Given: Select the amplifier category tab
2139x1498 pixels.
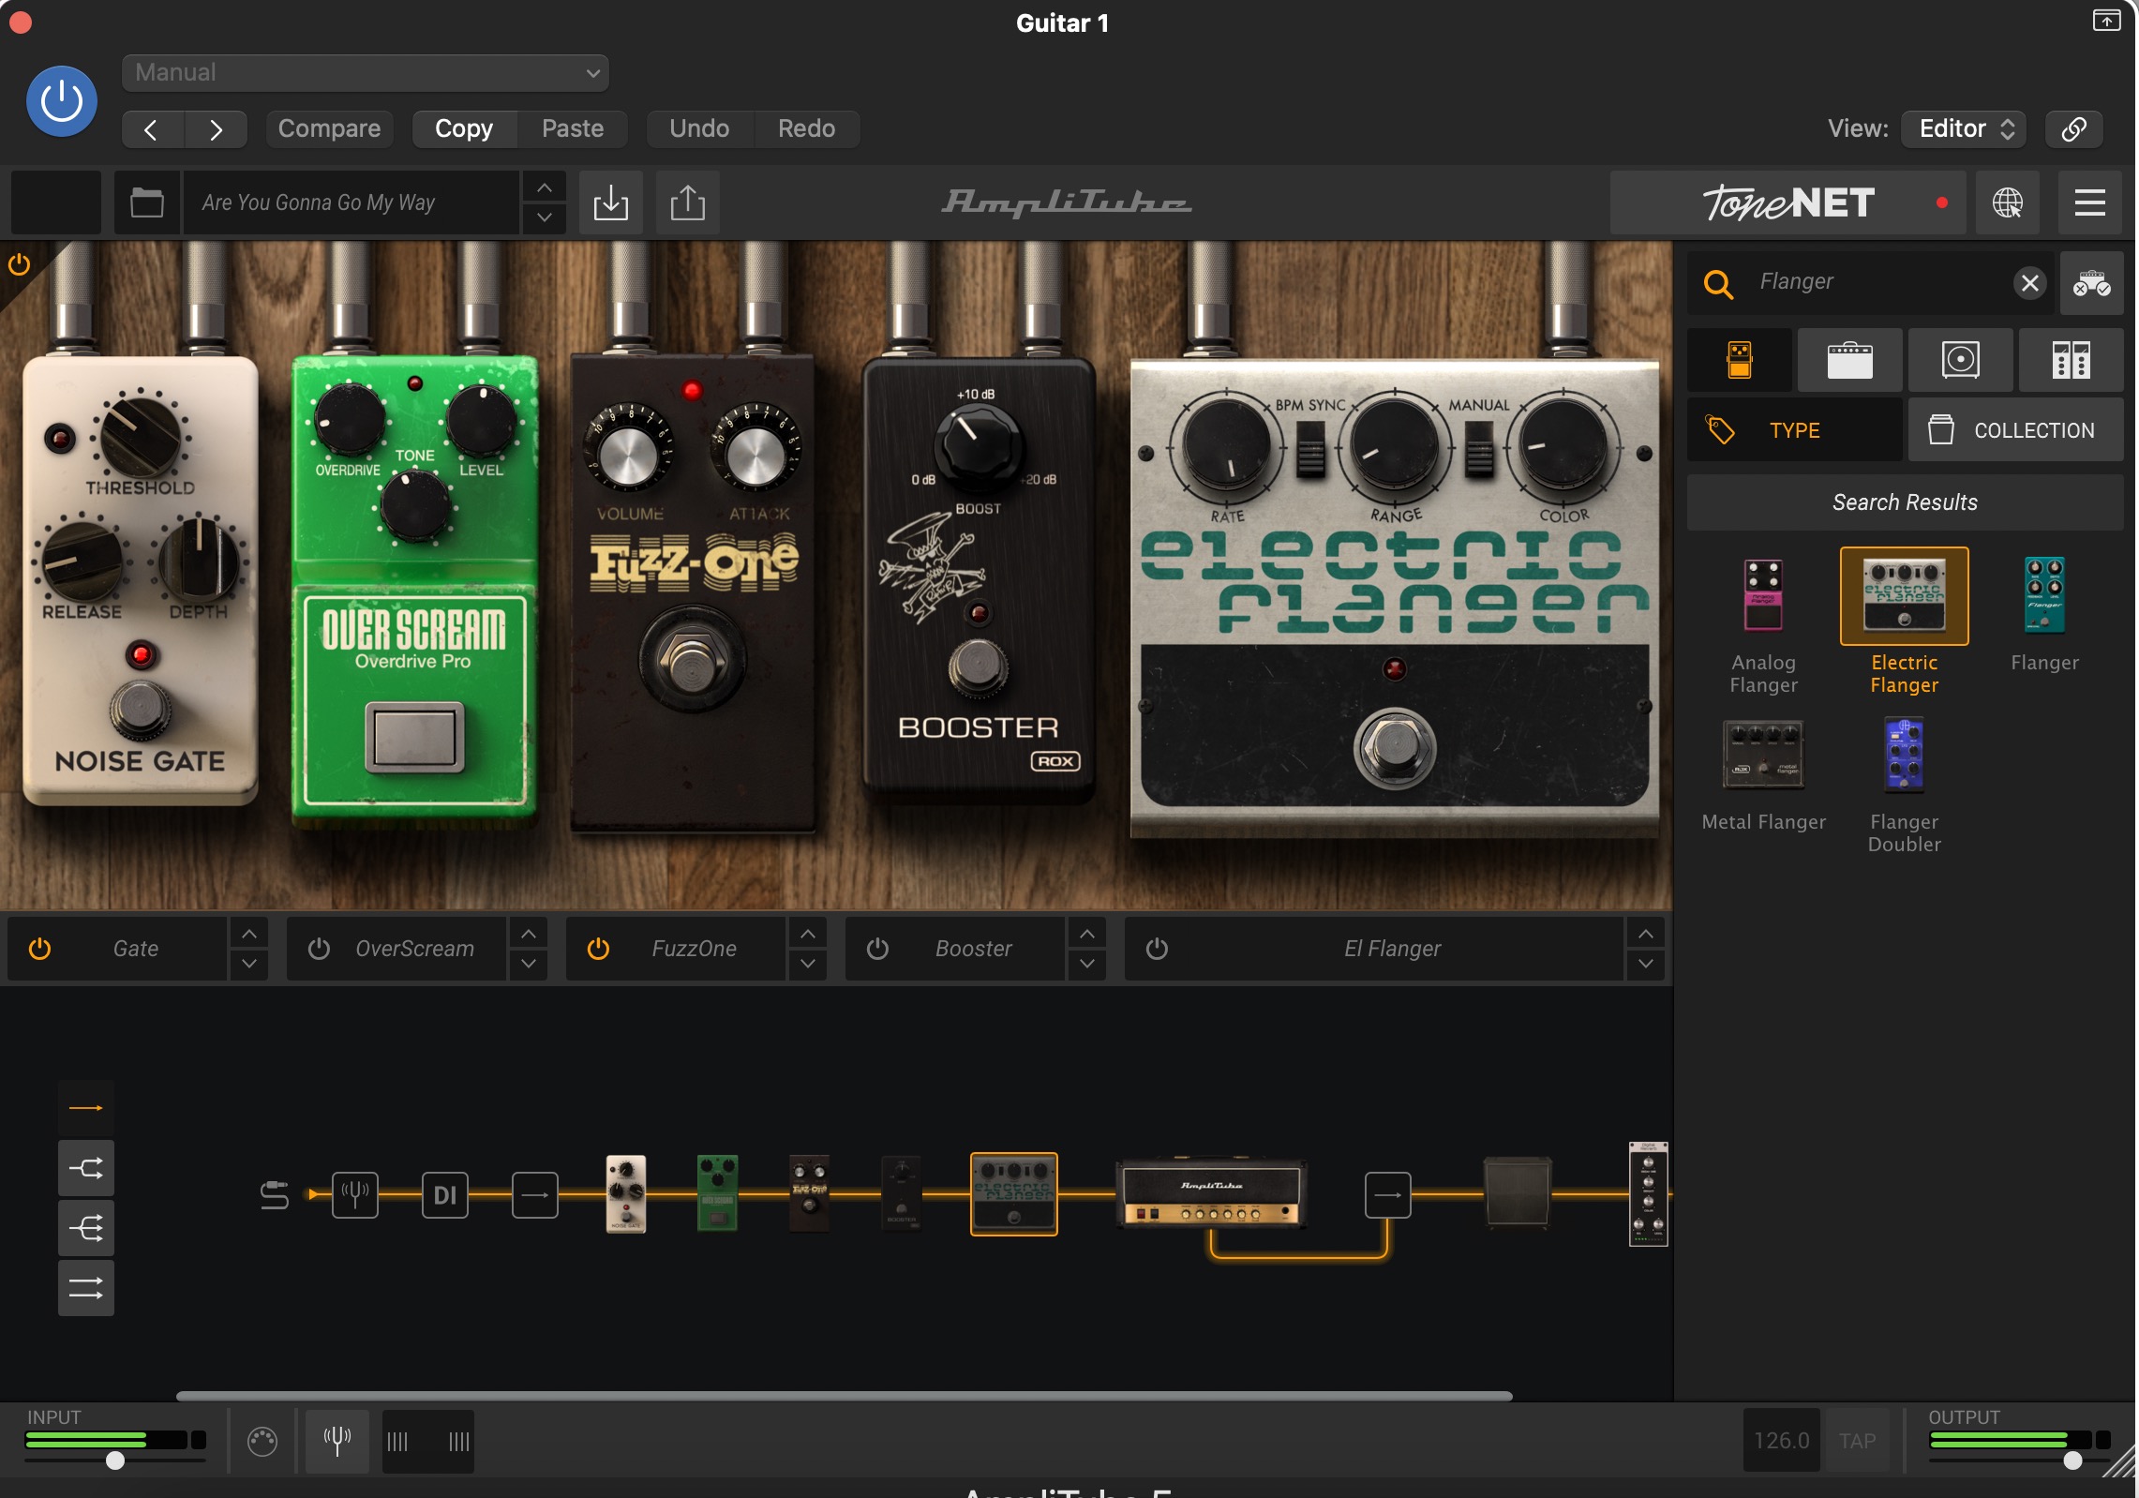Looking at the screenshot, I should (1850, 360).
